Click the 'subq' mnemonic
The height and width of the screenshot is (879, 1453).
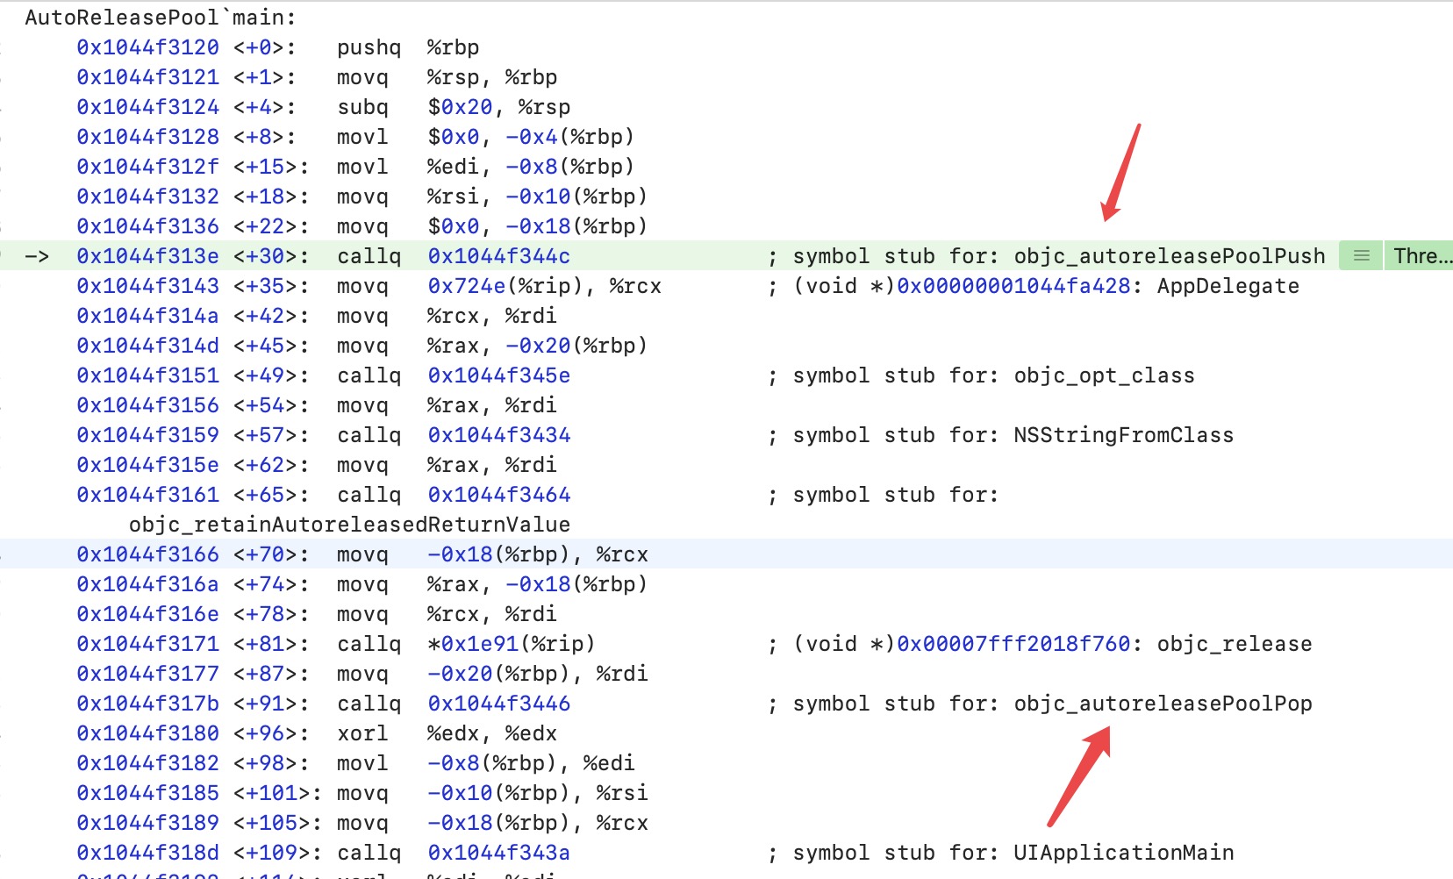tap(362, 107)
